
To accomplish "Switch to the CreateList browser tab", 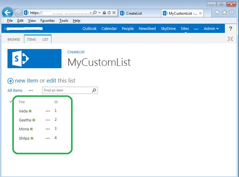I will tap(140, 13).
